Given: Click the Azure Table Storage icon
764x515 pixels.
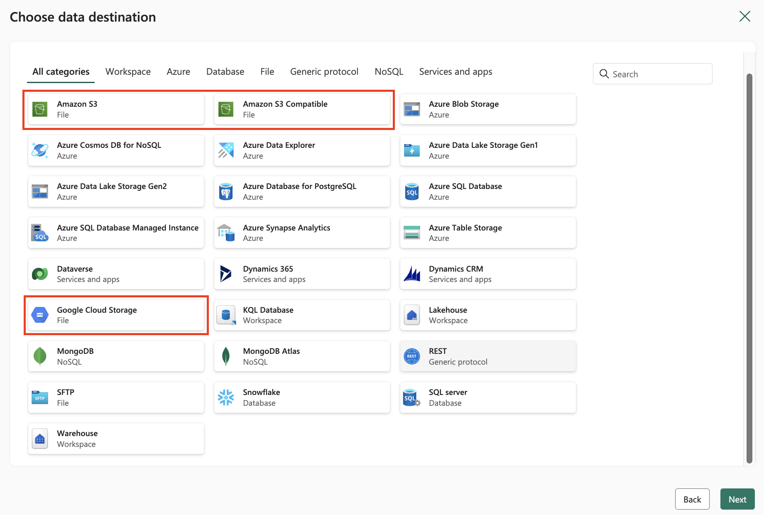Looking at the screenshot, I should [412, 233].
